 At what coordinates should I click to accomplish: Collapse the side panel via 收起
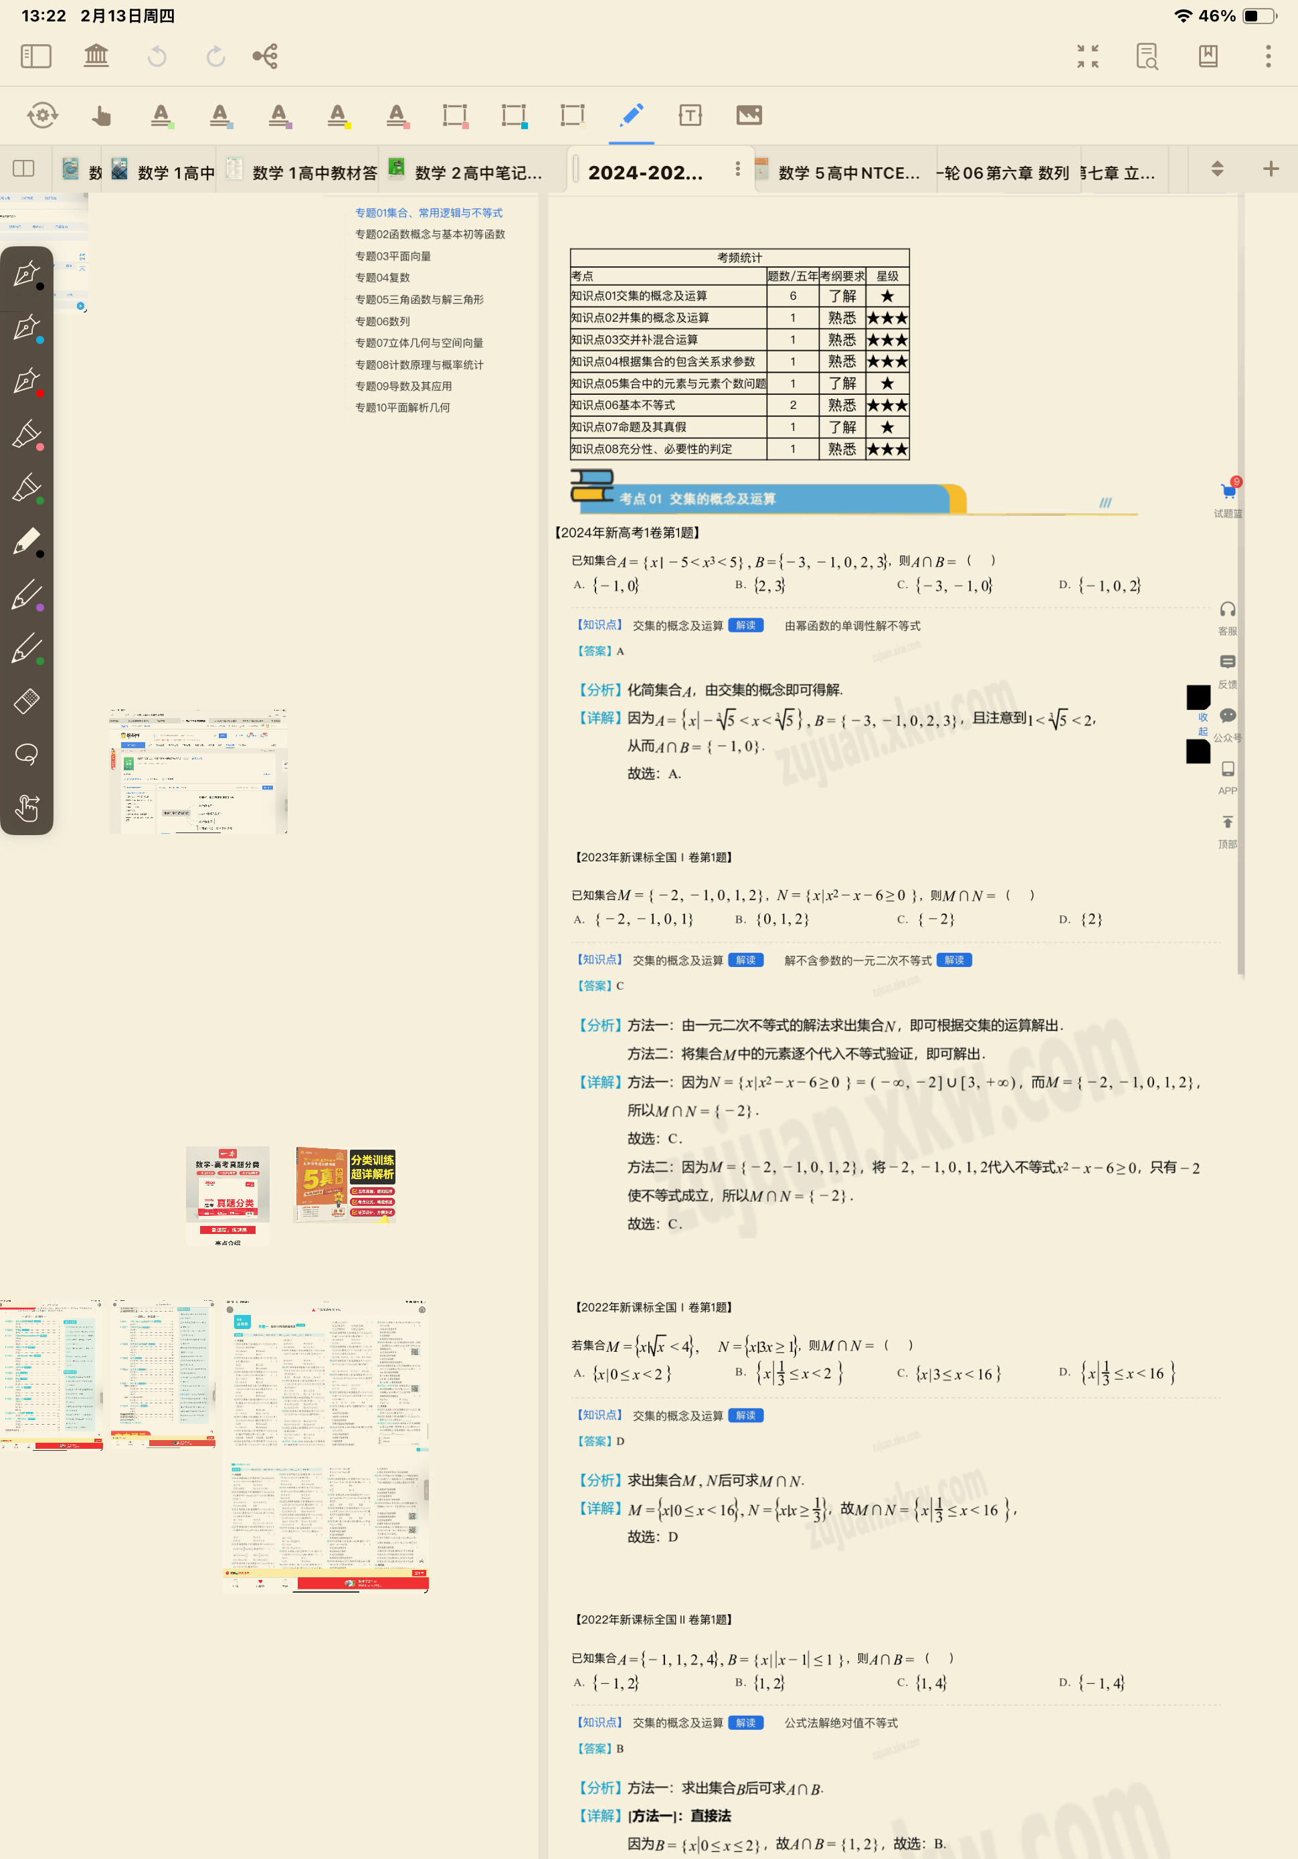click(x=1202, y=724)
